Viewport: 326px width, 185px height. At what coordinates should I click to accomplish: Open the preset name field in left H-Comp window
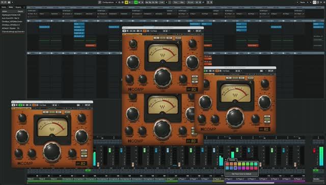(x=45, y=105)
